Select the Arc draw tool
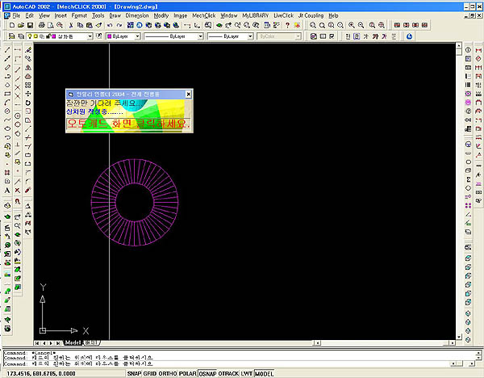 (x=7, y=103)
